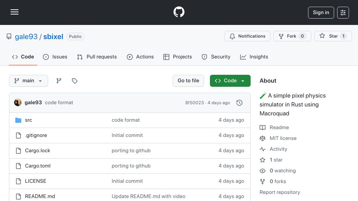View commit history clock icon

(x=239, y=103)
